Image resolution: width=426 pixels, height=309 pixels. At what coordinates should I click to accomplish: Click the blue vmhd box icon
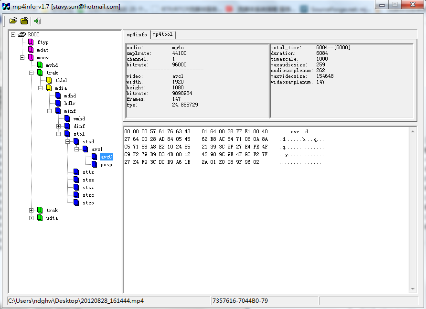pos(67,118)
